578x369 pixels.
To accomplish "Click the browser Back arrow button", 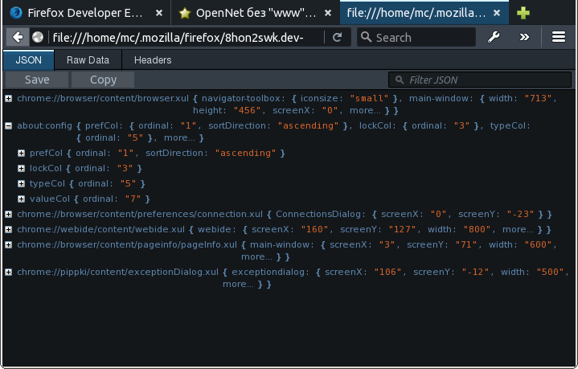I will click(x=16, y=38).
